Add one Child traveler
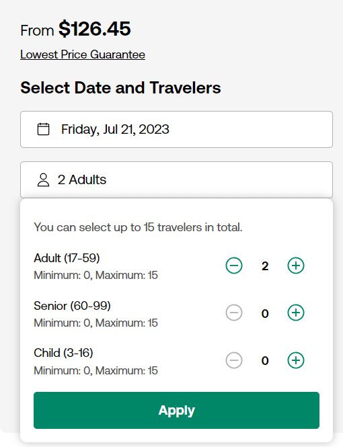The width and height of the screenshot is (343, 447). coord(296,360)
